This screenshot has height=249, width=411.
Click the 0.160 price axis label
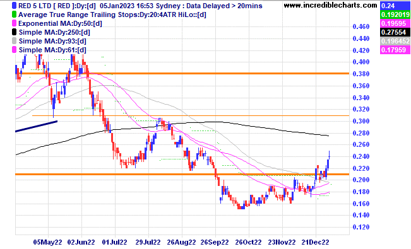coord(361,204)
